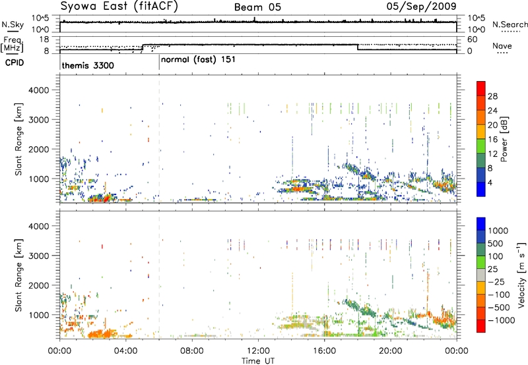The height and width of the screenshot is (365, 528).
Task: Click the '16:00' time tick label
Action: pos(324,351)
